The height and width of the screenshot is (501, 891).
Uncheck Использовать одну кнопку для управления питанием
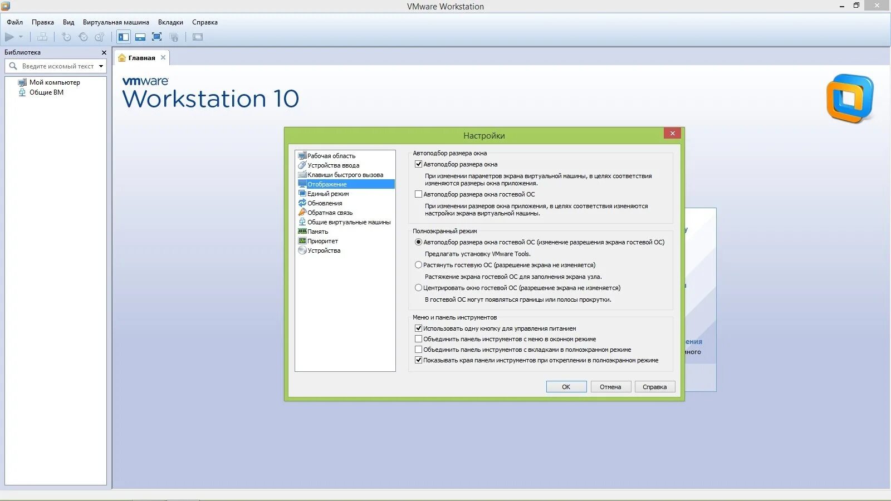(418, 328)
